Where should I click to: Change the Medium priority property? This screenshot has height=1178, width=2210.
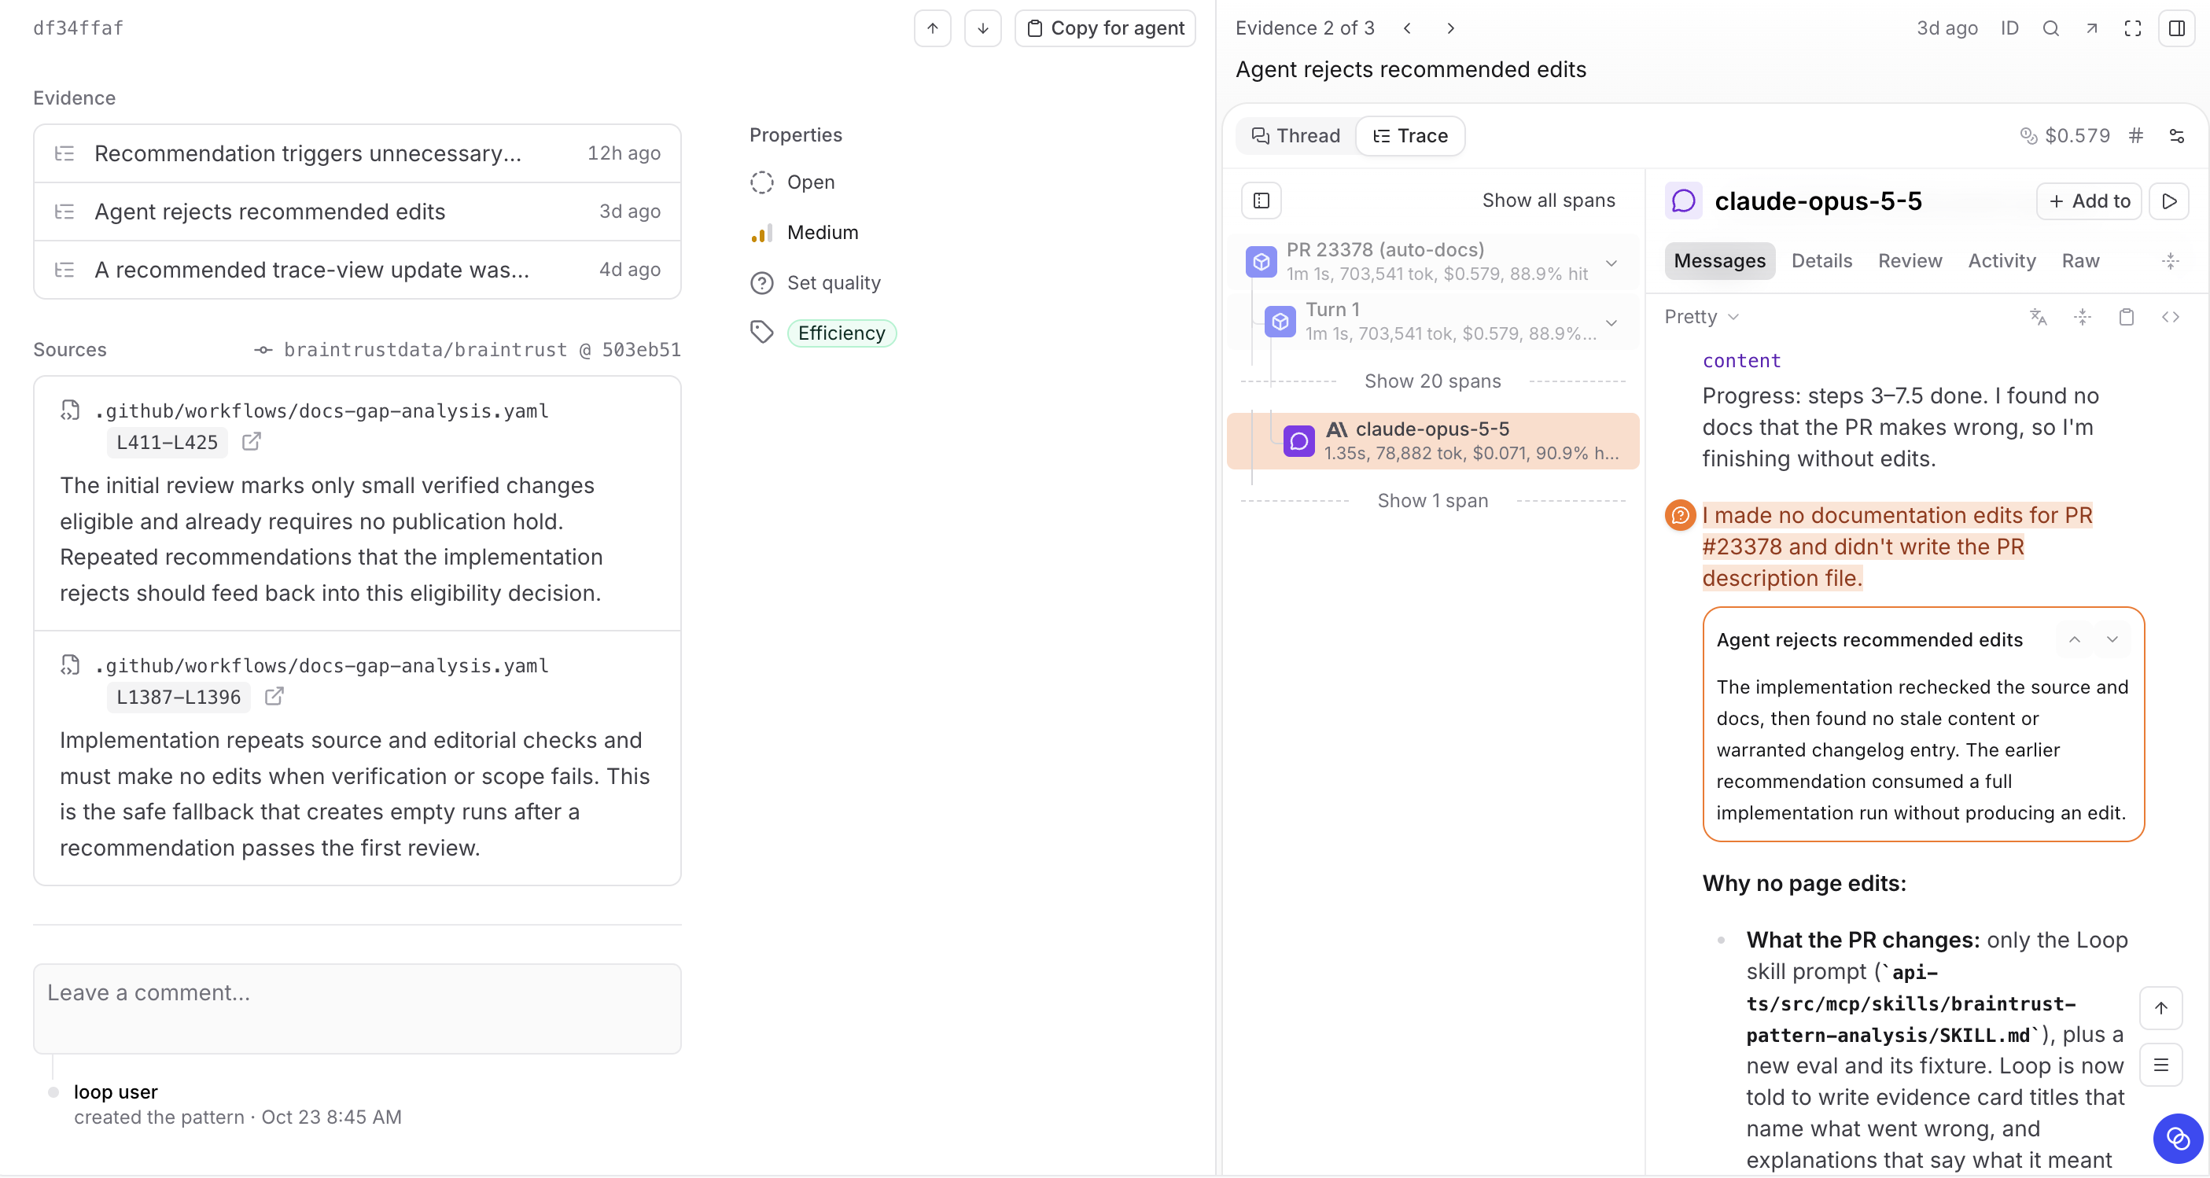pos(805,233)
